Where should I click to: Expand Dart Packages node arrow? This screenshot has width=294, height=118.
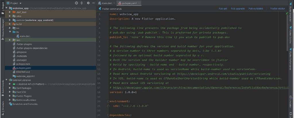coord(10,88)
